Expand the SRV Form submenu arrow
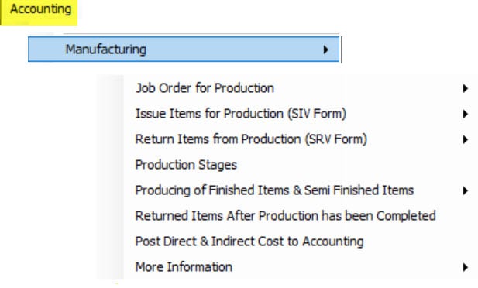The image size is (478, 288). (465, 139)
